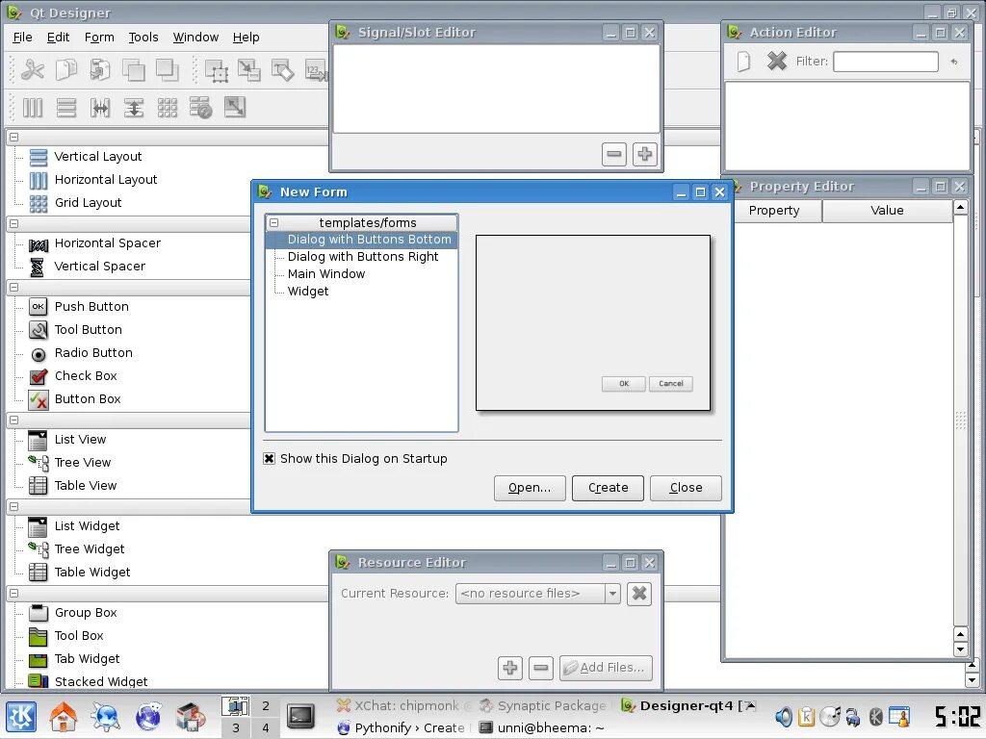Open the Form menu

[x=99, y=38]
